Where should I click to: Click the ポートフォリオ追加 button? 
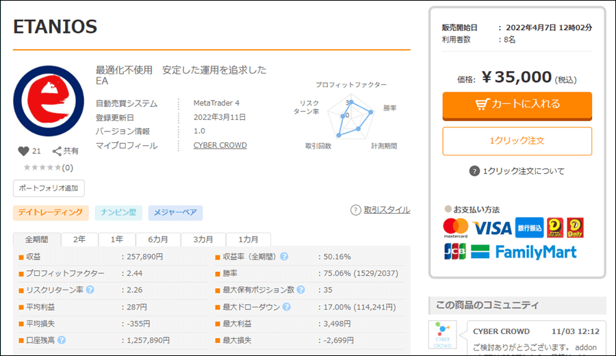(49, 188)
